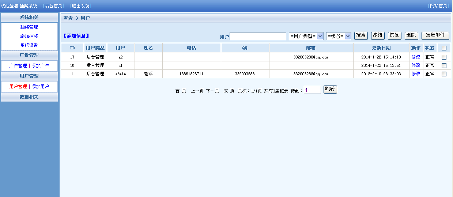Click the 电话 column header
The height and width of the screenshot is (197, 453).
[192, 48]
